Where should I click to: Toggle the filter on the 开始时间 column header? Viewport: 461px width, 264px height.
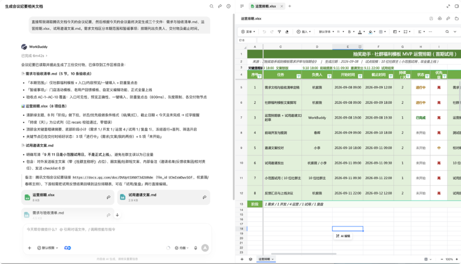[x=360, y=76]
